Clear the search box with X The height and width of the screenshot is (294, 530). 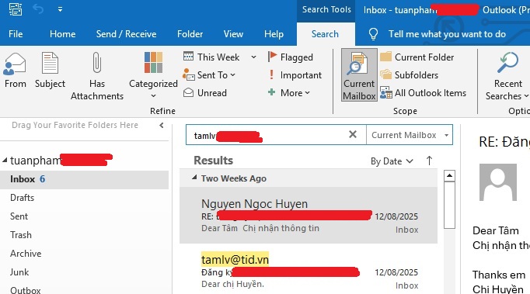point(353,135)
